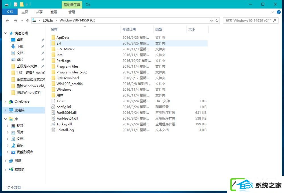Sort files by 类型 column header
This screenshot has height=193, width=284.
point(159,29)
